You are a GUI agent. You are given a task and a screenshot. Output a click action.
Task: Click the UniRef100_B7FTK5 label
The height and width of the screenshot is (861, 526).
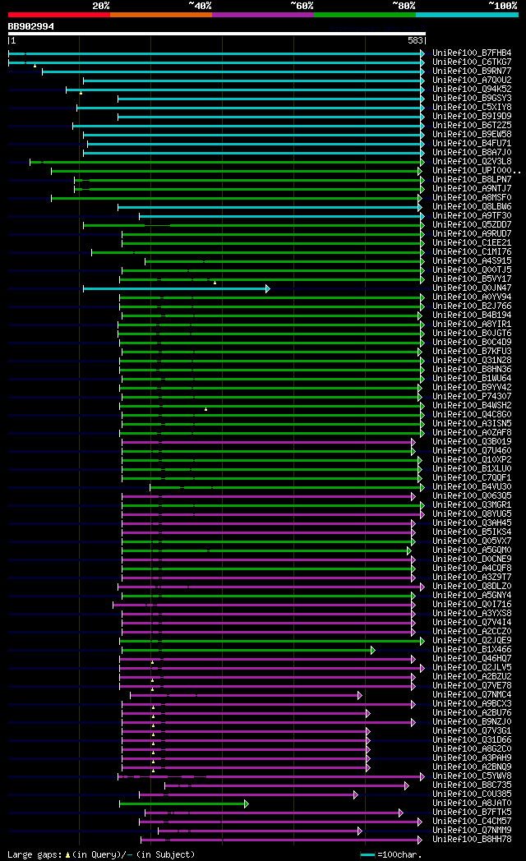click(472, 812)
